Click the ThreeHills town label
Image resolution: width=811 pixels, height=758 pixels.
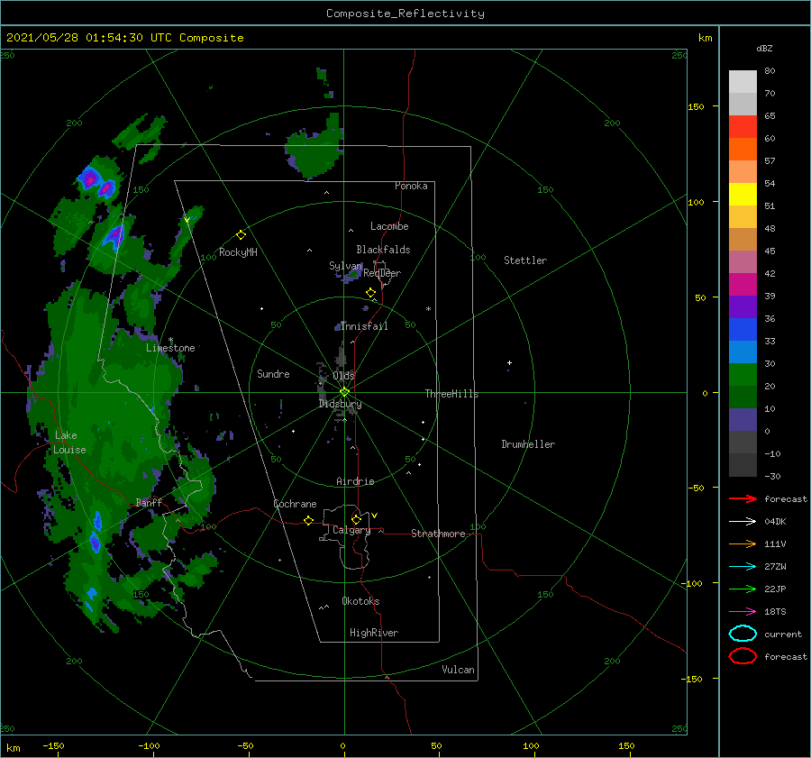point(451,394)
